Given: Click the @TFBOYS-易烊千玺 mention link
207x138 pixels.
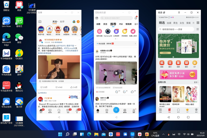Looking at the screenshot, I should 66,46.
